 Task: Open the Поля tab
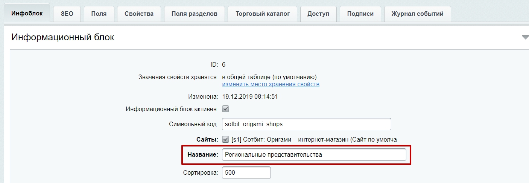(x=99, y=14)
